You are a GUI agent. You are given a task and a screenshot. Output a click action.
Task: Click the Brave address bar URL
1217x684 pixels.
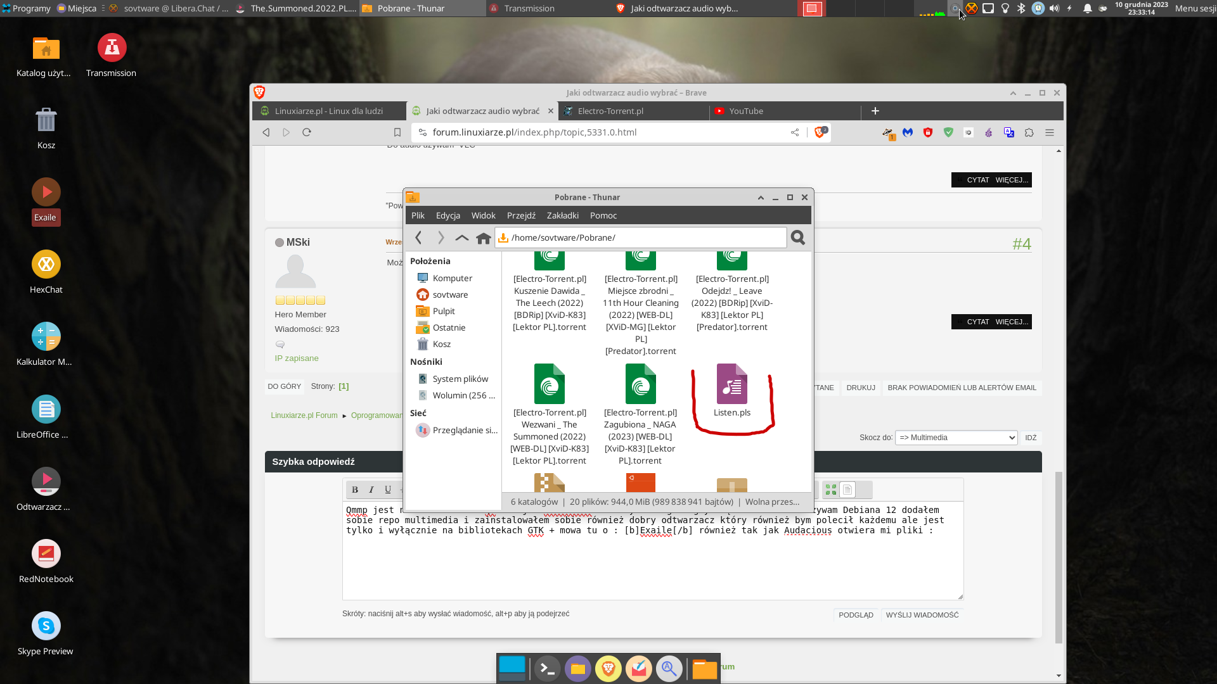(534, 132)
